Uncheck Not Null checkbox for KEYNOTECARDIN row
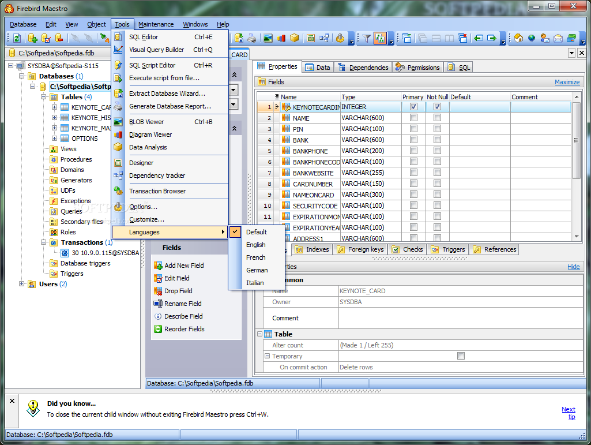 click(x=437, y=107)
